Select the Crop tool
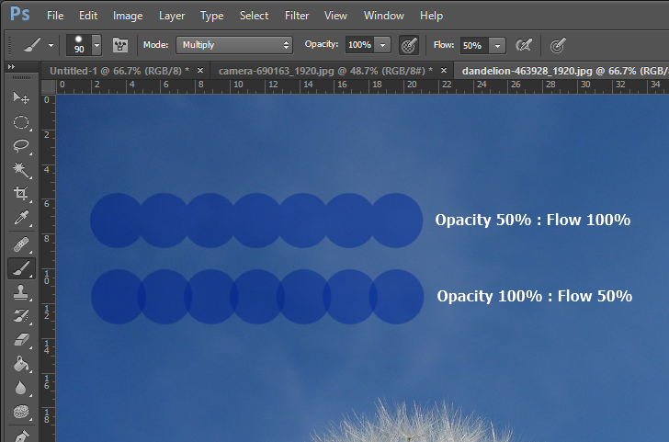Viewport: 669px width, 442px height. coord(21,193)
